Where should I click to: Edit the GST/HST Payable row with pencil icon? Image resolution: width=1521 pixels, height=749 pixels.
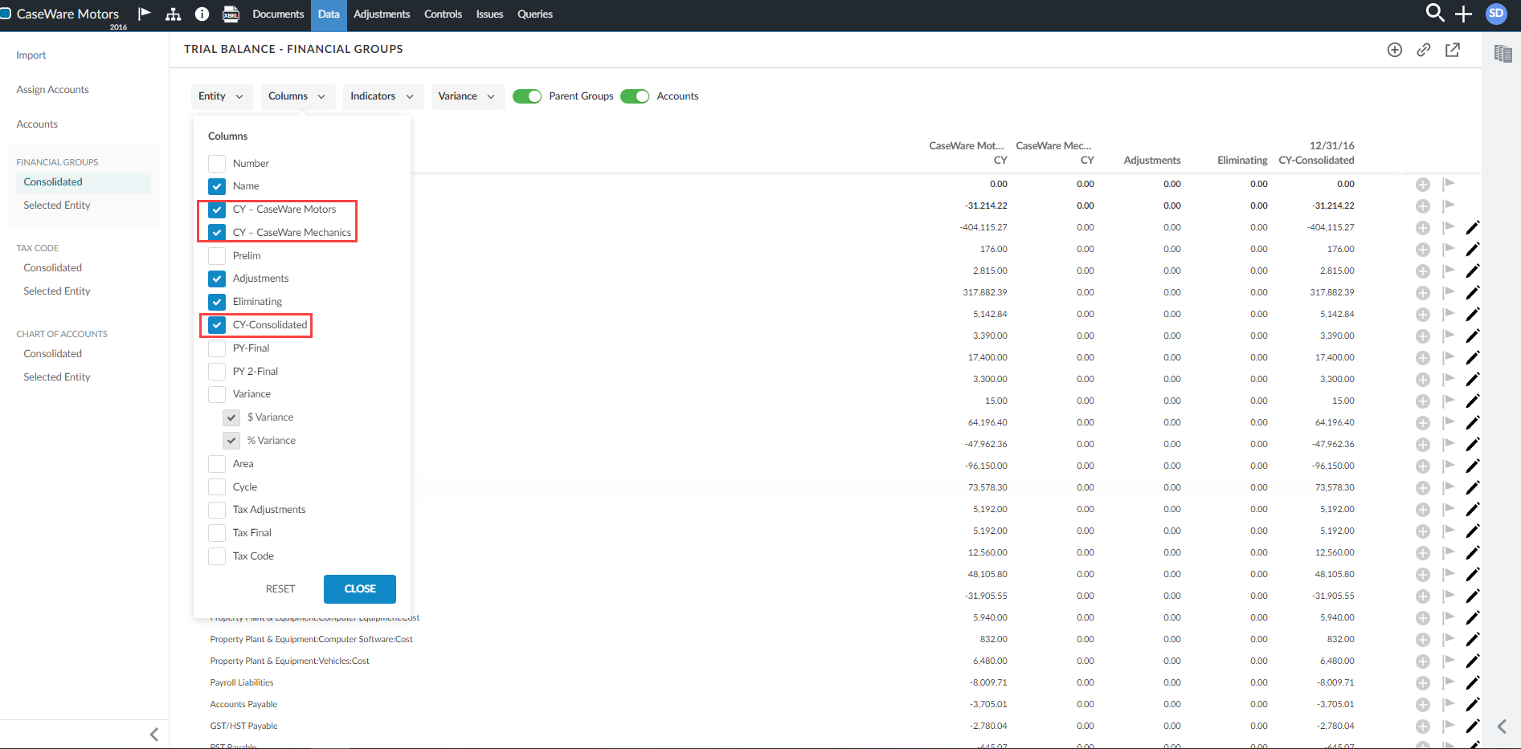click(1474, 725)
